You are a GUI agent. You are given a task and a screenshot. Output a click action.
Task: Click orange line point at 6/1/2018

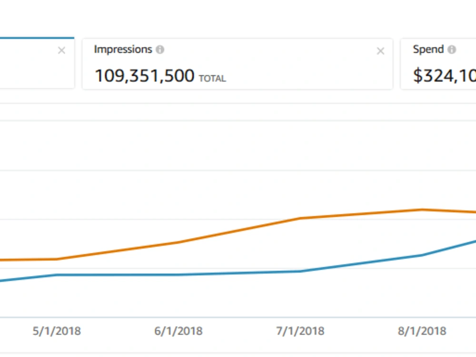tap(178, 242)
